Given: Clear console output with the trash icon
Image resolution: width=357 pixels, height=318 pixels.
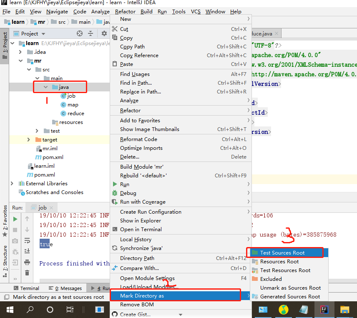Looking at the screenshot, I should (x=28, y=272).
